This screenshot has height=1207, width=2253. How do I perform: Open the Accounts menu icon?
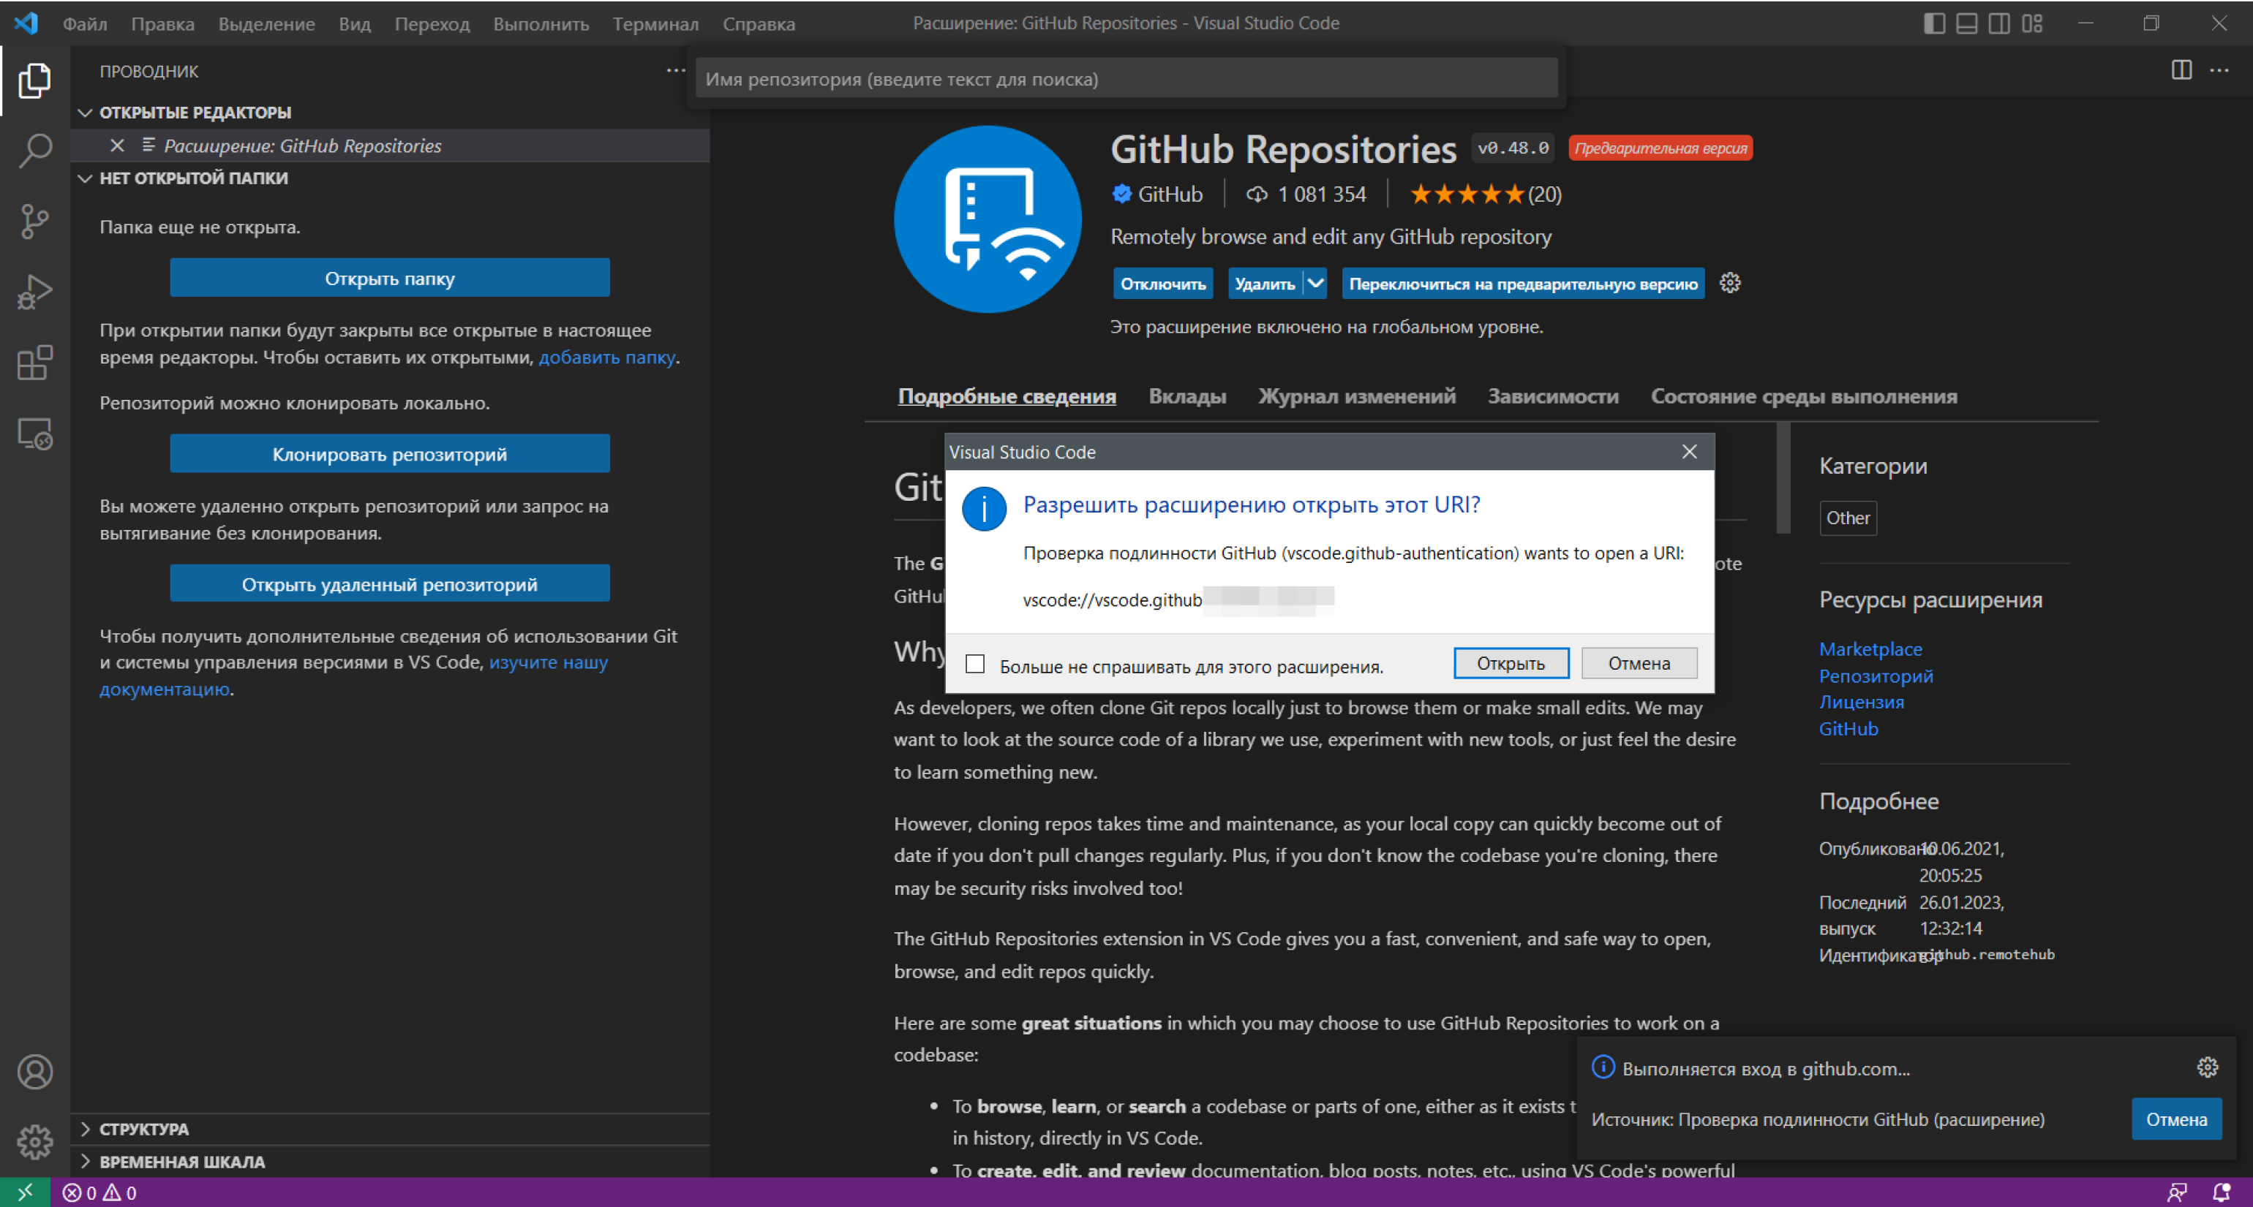point(35,1072)
